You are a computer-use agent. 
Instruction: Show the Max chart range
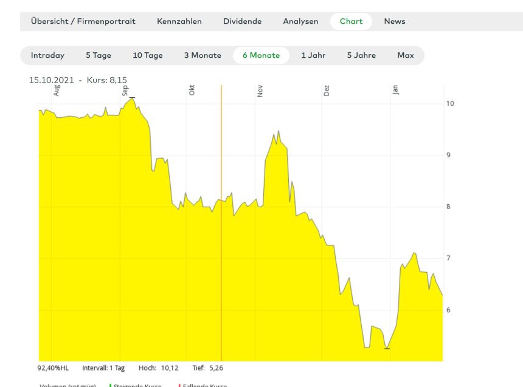click(405, 55)
